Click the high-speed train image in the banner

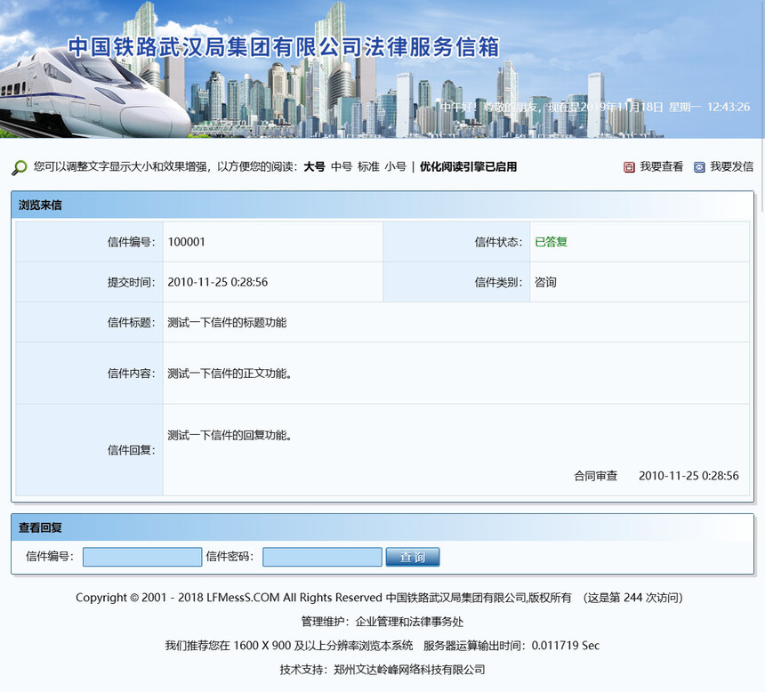pyautogui.click(x=89, y=93)
